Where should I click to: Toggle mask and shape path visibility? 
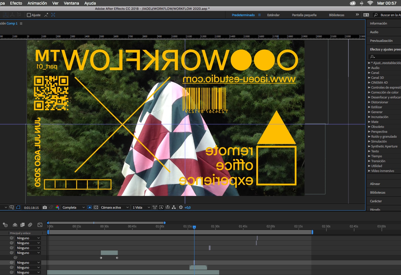pyautogui.click(x=18, y=207)
